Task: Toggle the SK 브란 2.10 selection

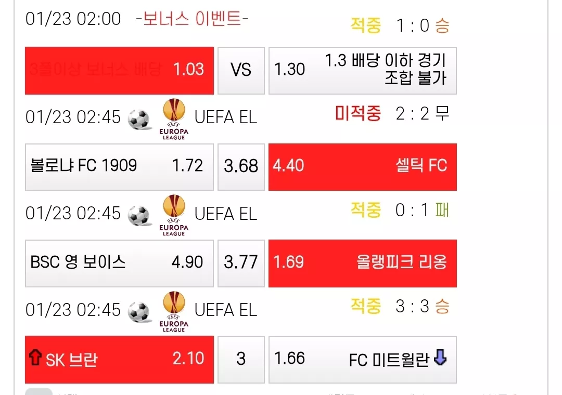Action: [119, 360]
